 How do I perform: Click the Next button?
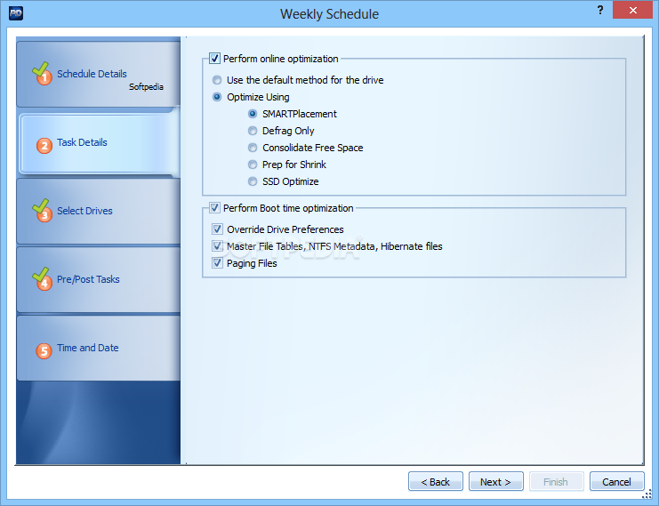click(496, 482)
